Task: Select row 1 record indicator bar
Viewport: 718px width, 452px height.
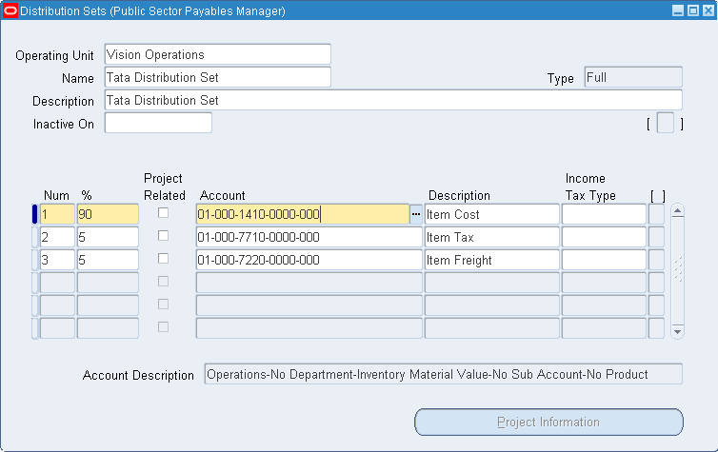Action: [35, 214]
